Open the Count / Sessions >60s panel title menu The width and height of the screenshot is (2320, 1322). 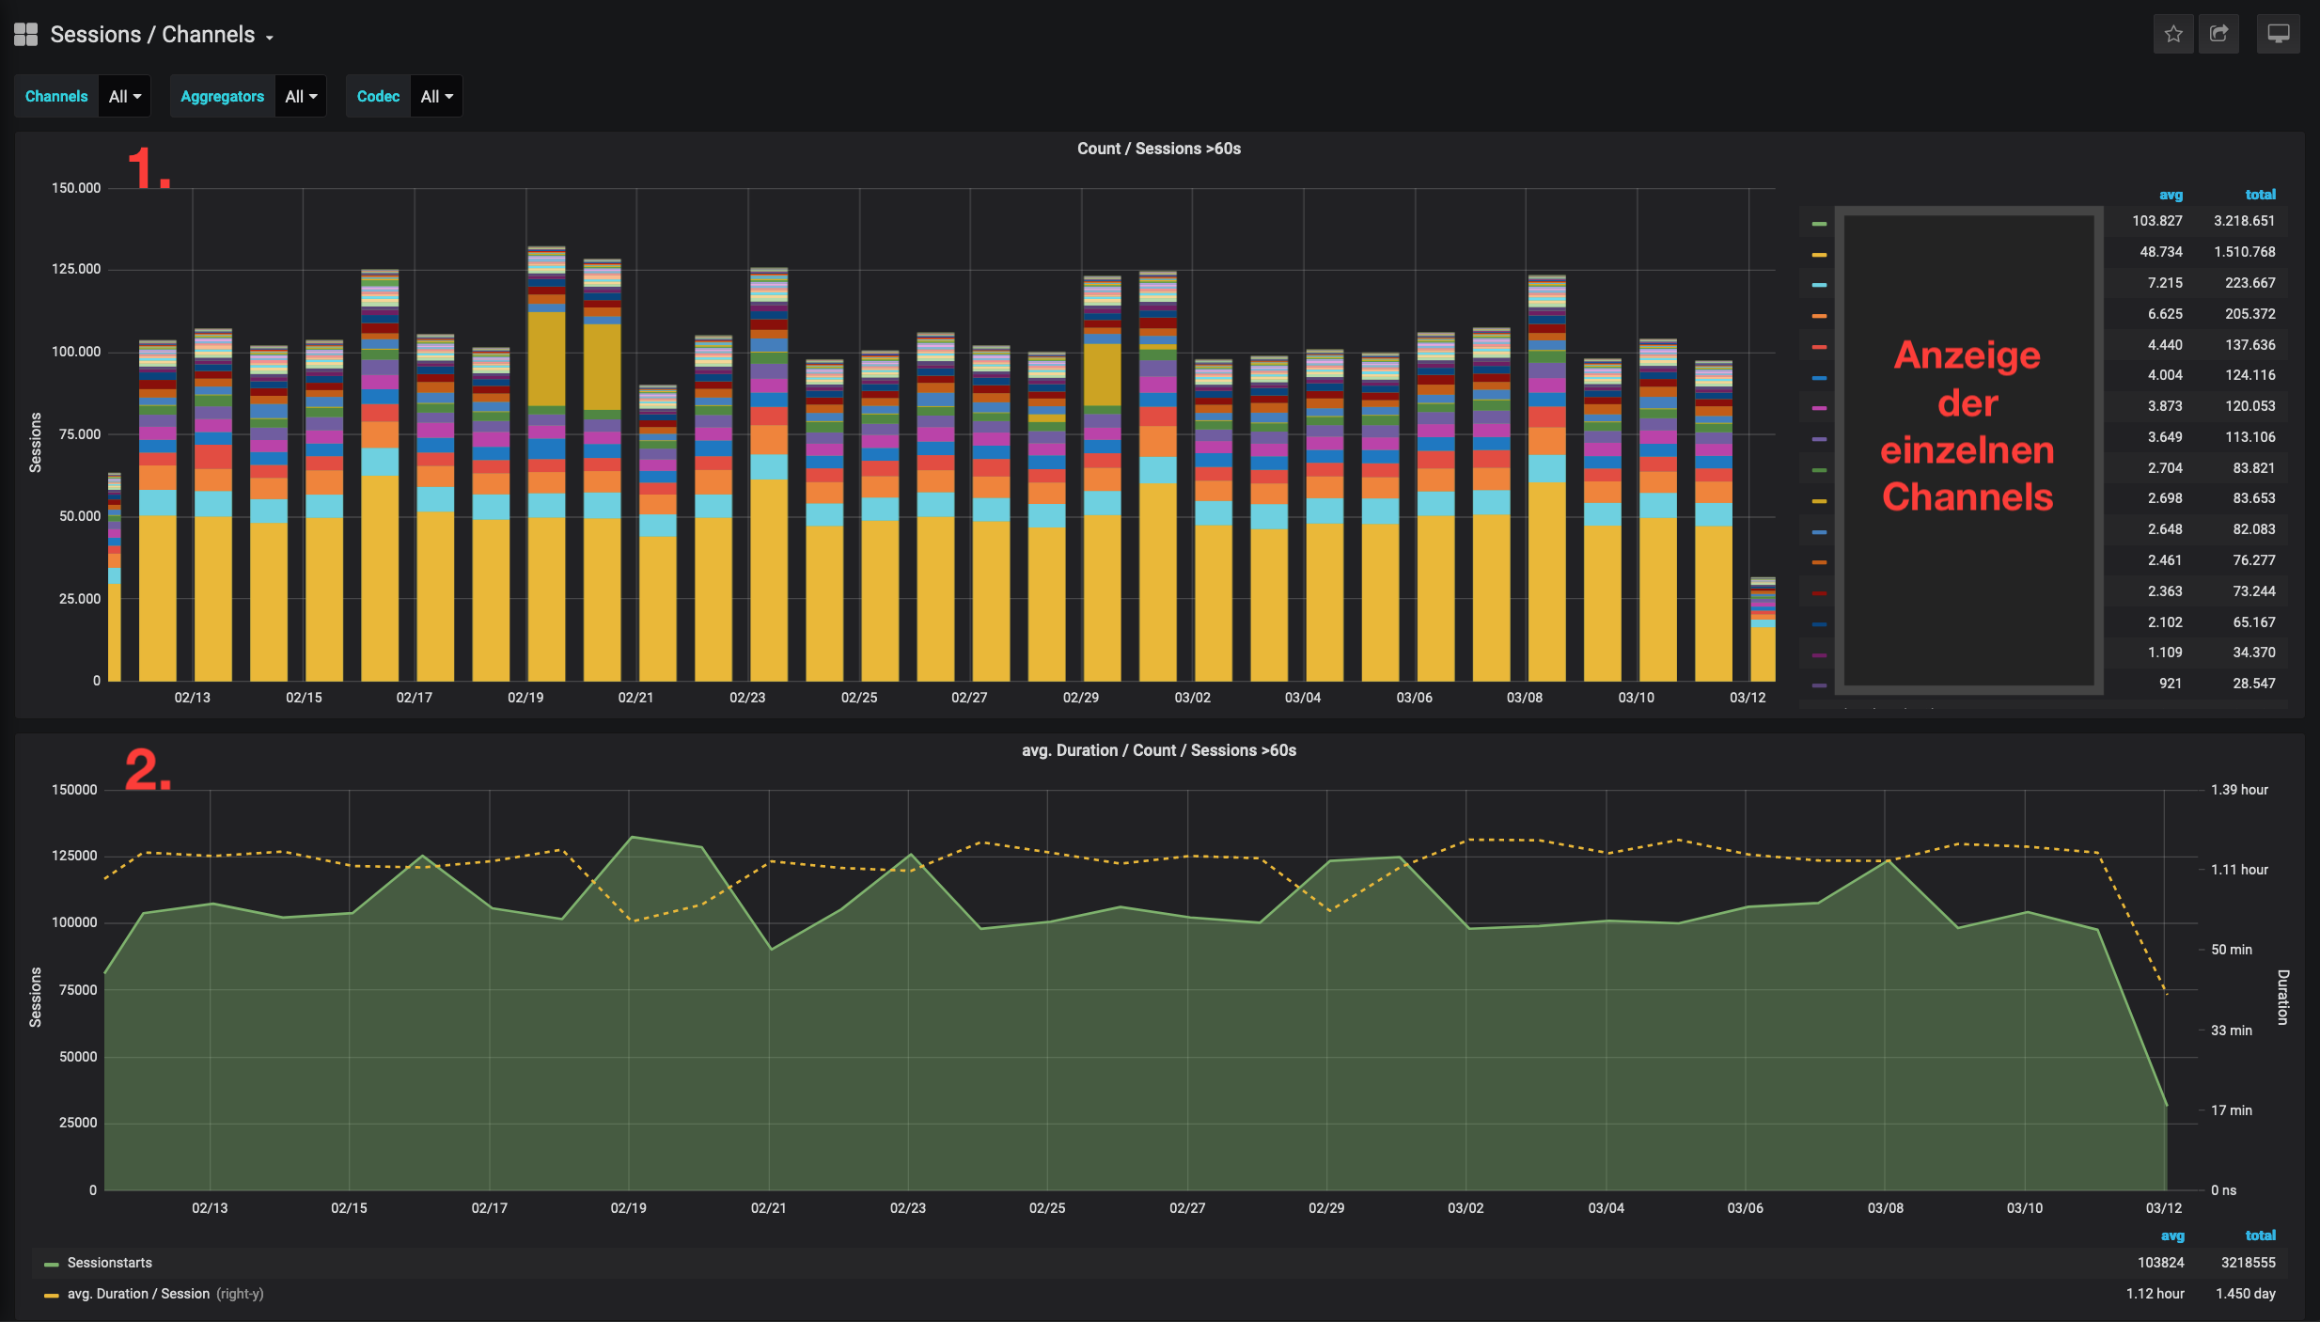(x=1158, y=149)
